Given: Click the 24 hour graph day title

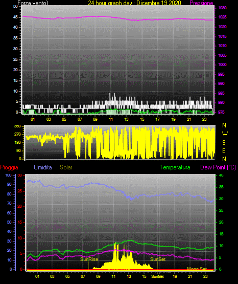Looking at the screenshot, I should [134, 3].
